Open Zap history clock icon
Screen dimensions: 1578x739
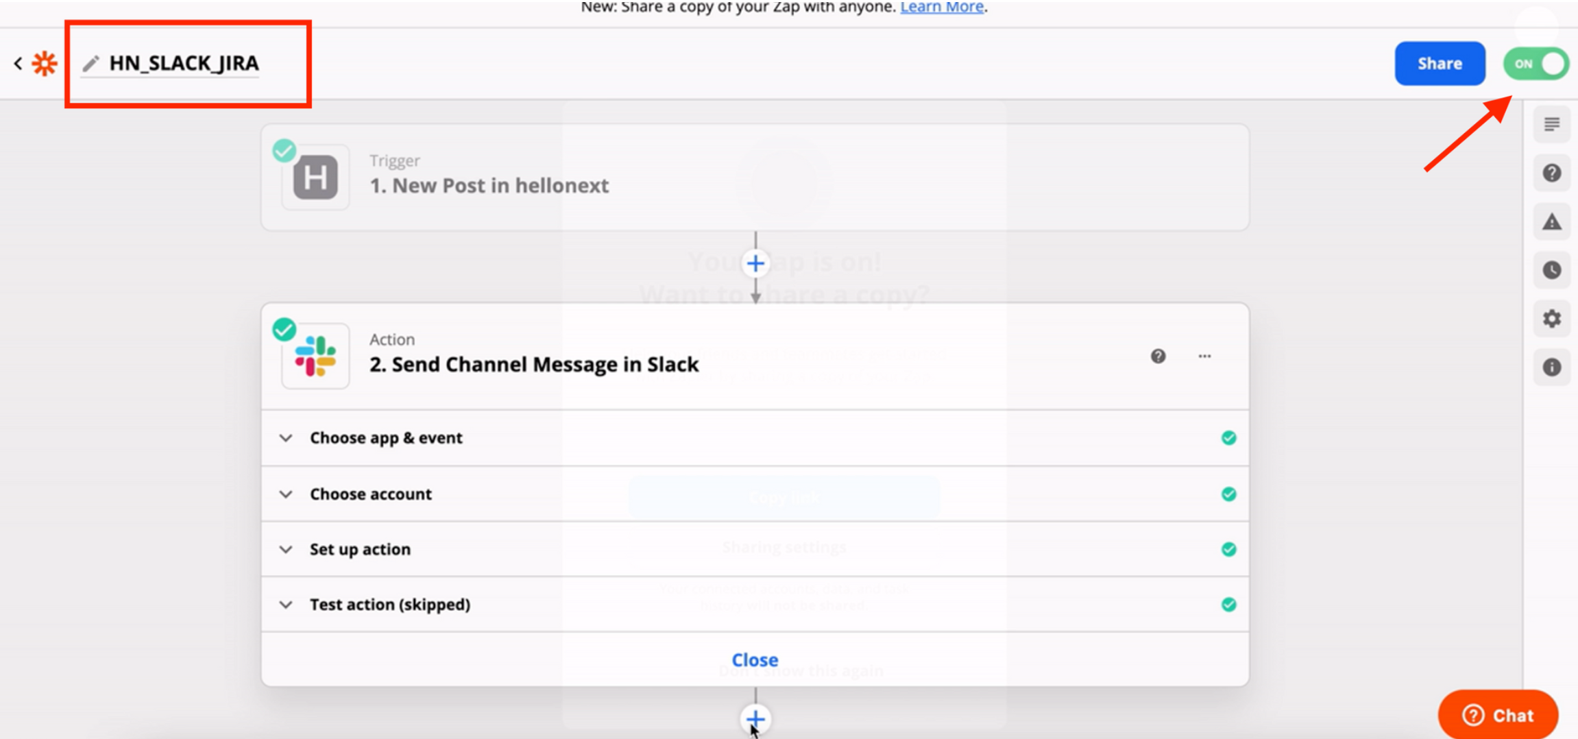[1552, 270]
